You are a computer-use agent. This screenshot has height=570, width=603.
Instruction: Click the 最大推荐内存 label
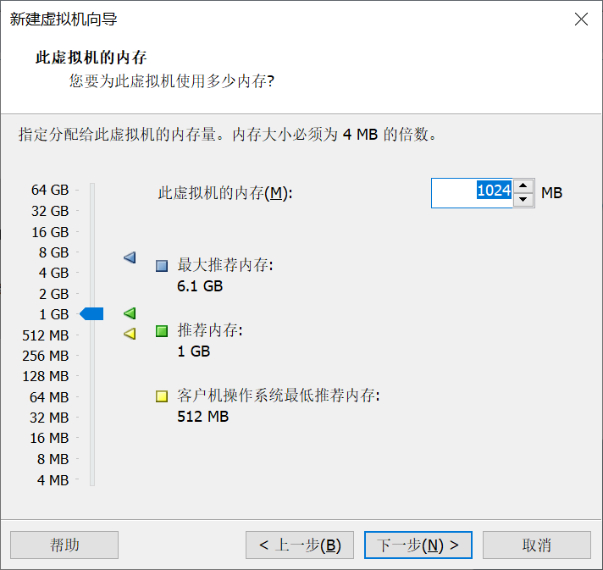(x=225, y=265)
